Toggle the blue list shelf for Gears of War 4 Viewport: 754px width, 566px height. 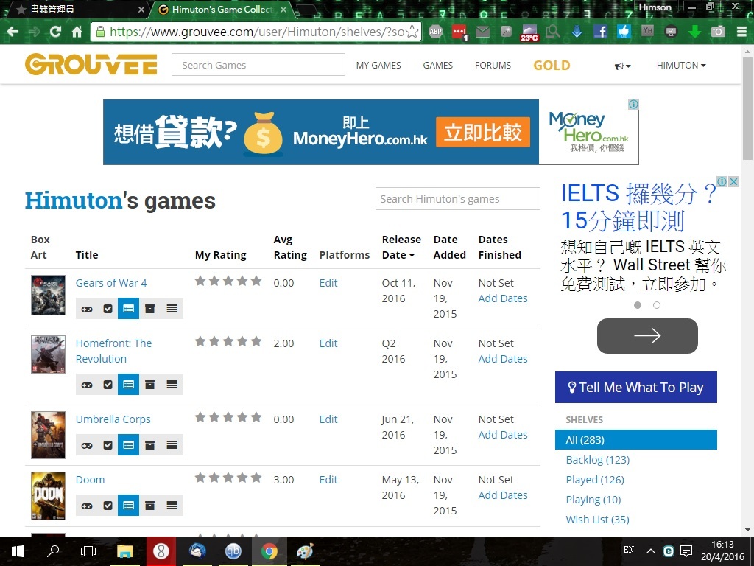128,309
